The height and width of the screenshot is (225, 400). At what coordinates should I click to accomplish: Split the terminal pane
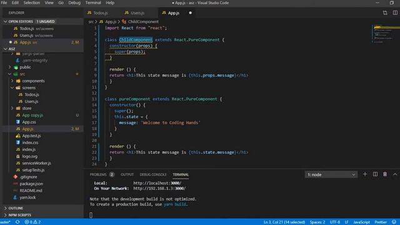coord(375,174)
